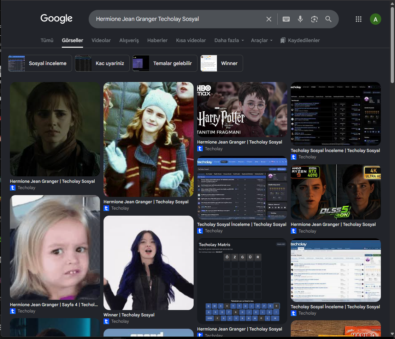Click the Techolay icon under the toddler meme
This screenshot has height=339, width=395.
click(x=13, y=311)
